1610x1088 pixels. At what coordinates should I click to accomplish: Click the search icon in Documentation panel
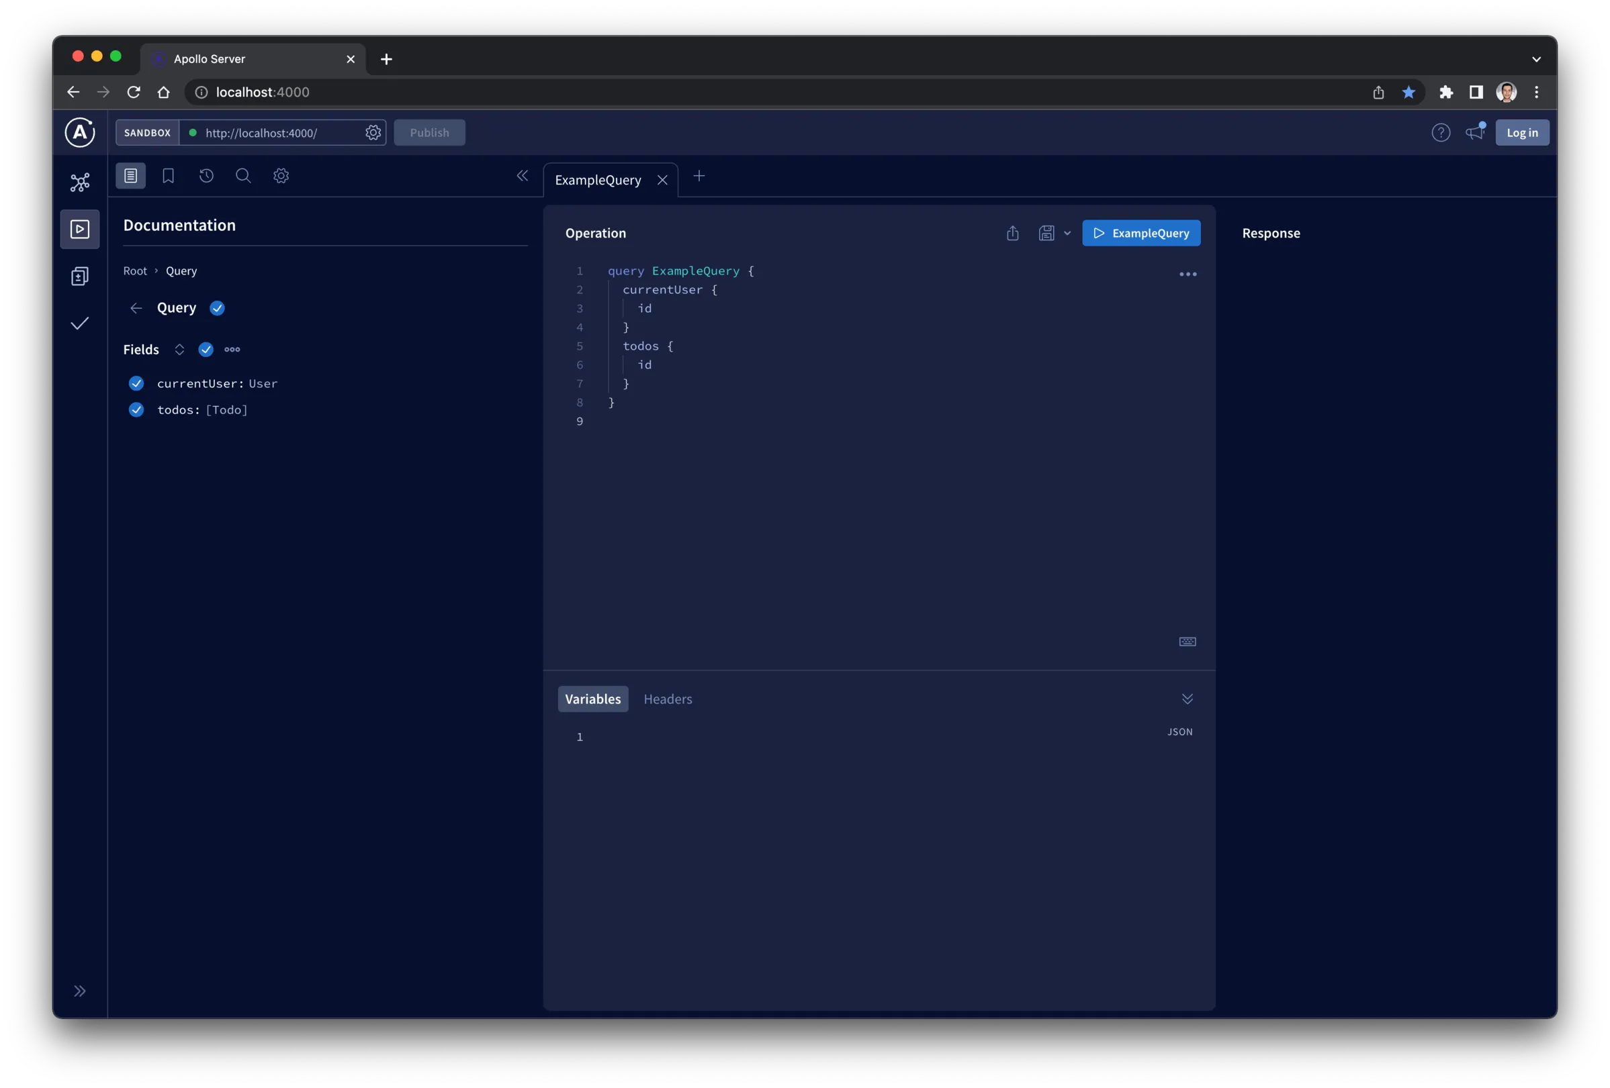[243, 176]
